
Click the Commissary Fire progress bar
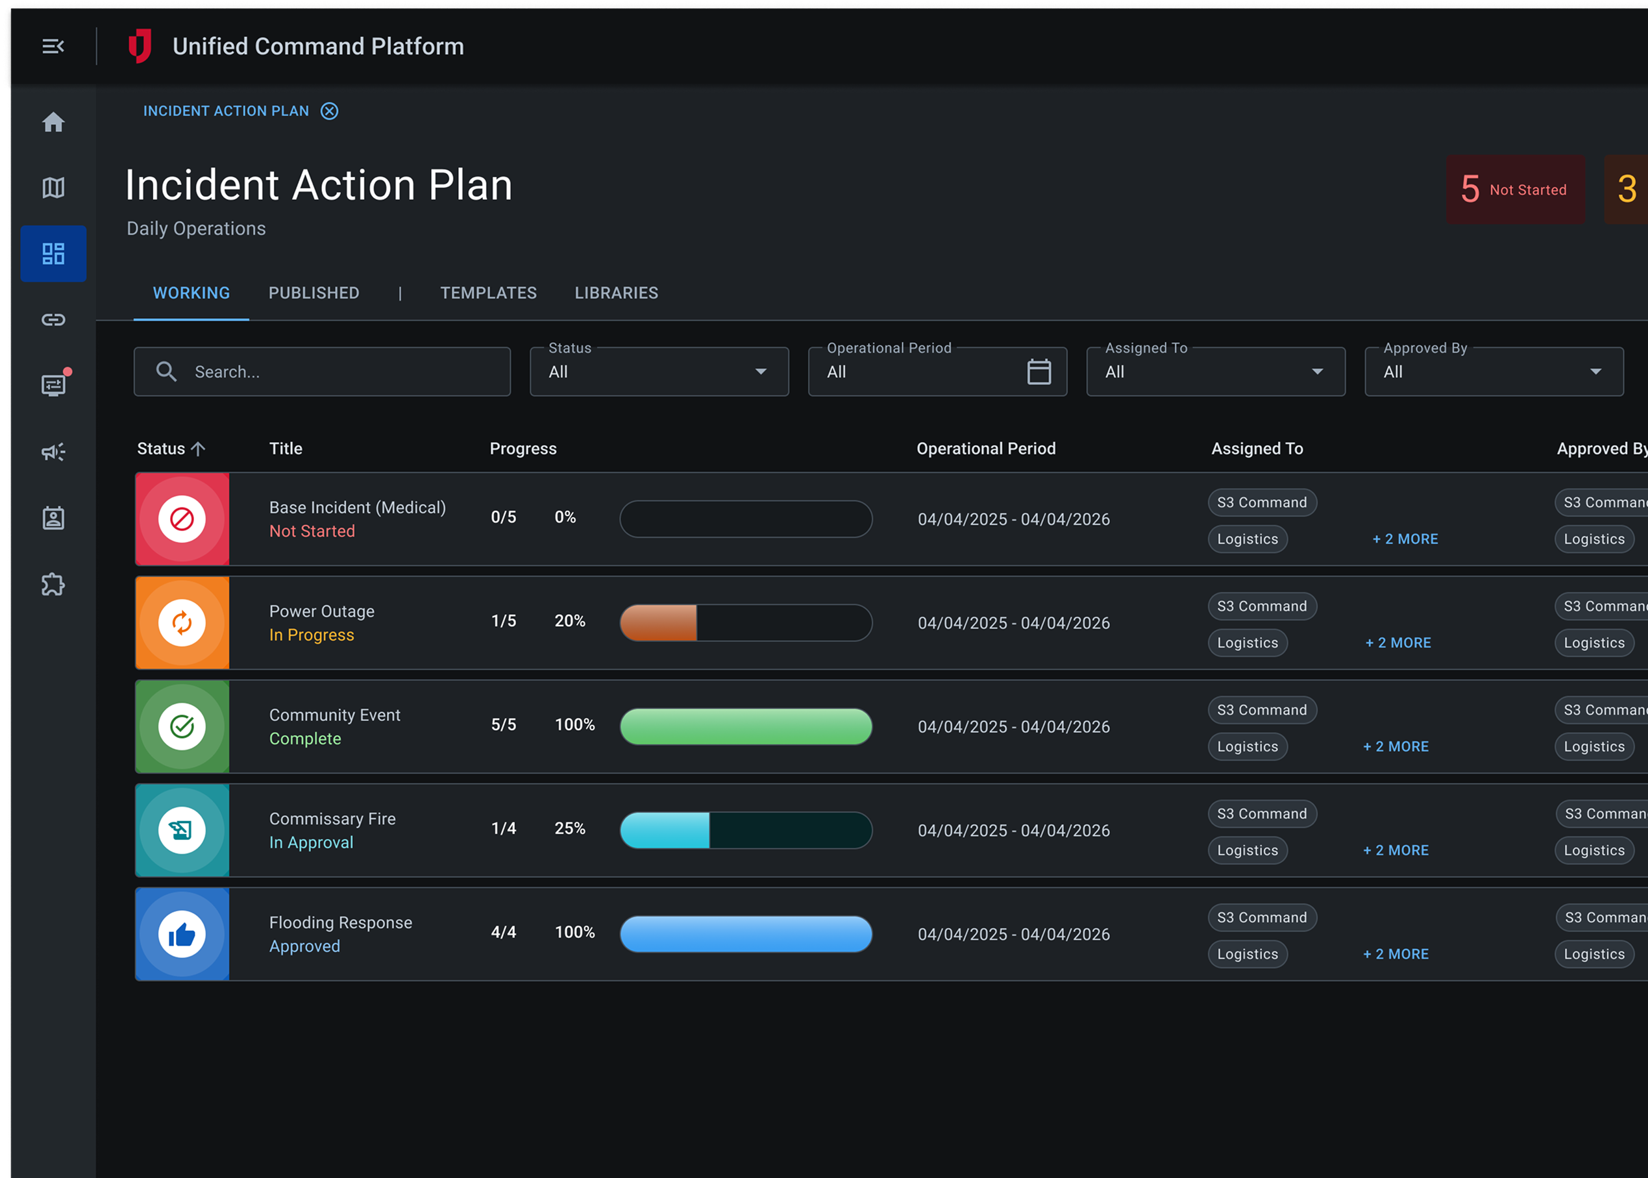[746, 831]
